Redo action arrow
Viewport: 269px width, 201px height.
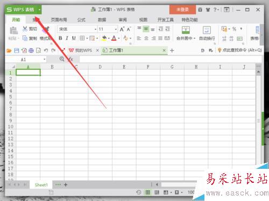[53, 50]
